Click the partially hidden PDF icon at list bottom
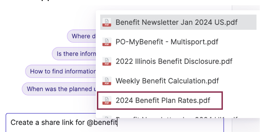 point(107,117)
